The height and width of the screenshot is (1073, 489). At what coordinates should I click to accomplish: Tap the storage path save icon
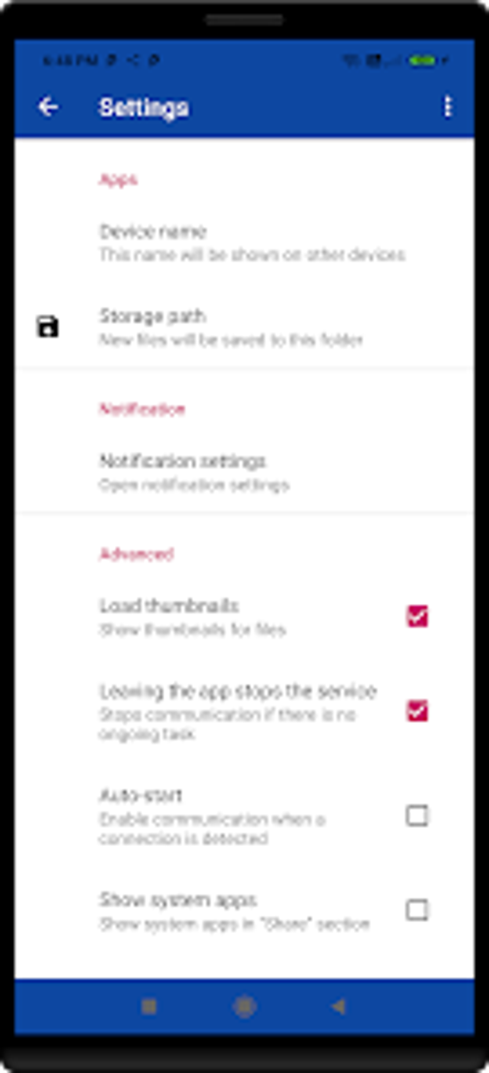[x=47, y=327]
